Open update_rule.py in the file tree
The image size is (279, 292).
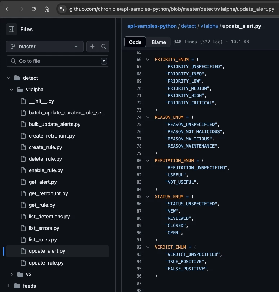point(46,263)
